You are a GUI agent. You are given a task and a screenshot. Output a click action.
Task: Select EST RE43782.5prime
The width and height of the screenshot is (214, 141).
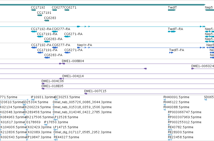pos(181,127)
